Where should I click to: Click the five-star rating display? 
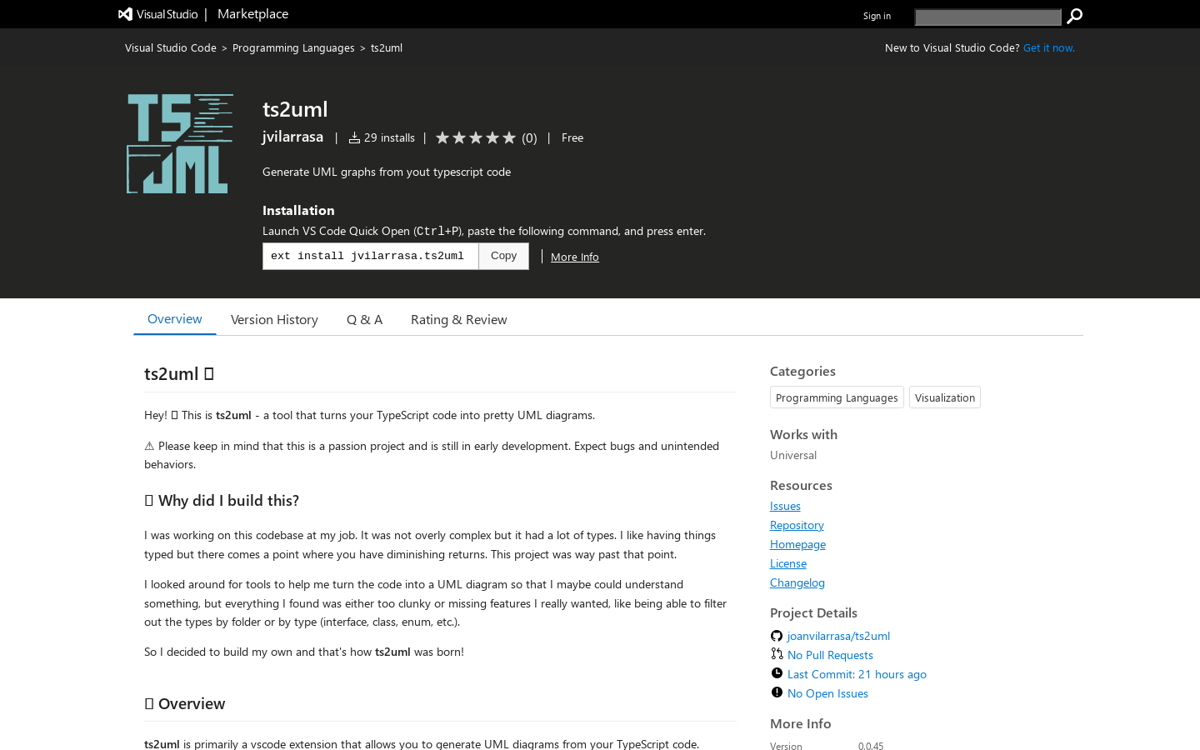point(476,137)
